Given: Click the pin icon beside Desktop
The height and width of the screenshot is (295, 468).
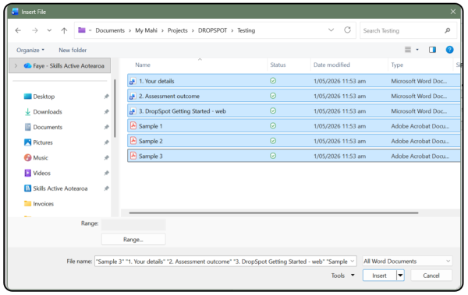Looking at the screenshot, I should click(x=106, y=97).
